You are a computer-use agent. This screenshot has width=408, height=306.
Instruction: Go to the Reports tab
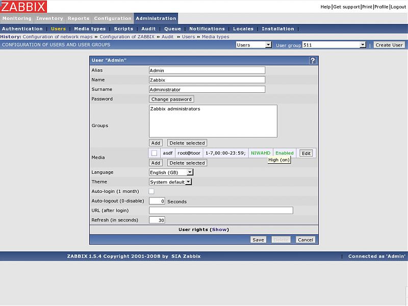(79, 18)
